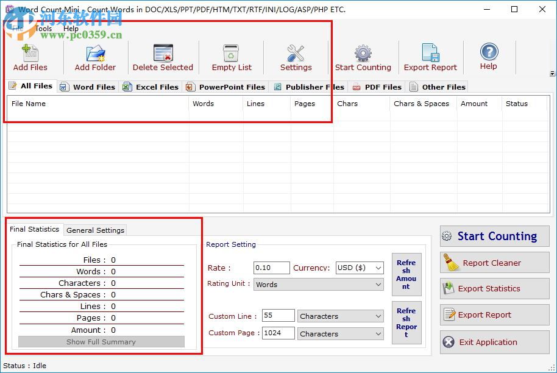Image resolution: width=557 pixels, height=373 pixels.
Task: Open Help via the toolbar question icon
Action: click(488, 53)
